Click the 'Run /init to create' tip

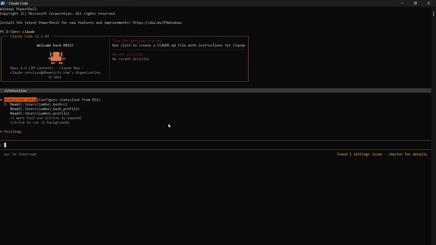[179, 45]
